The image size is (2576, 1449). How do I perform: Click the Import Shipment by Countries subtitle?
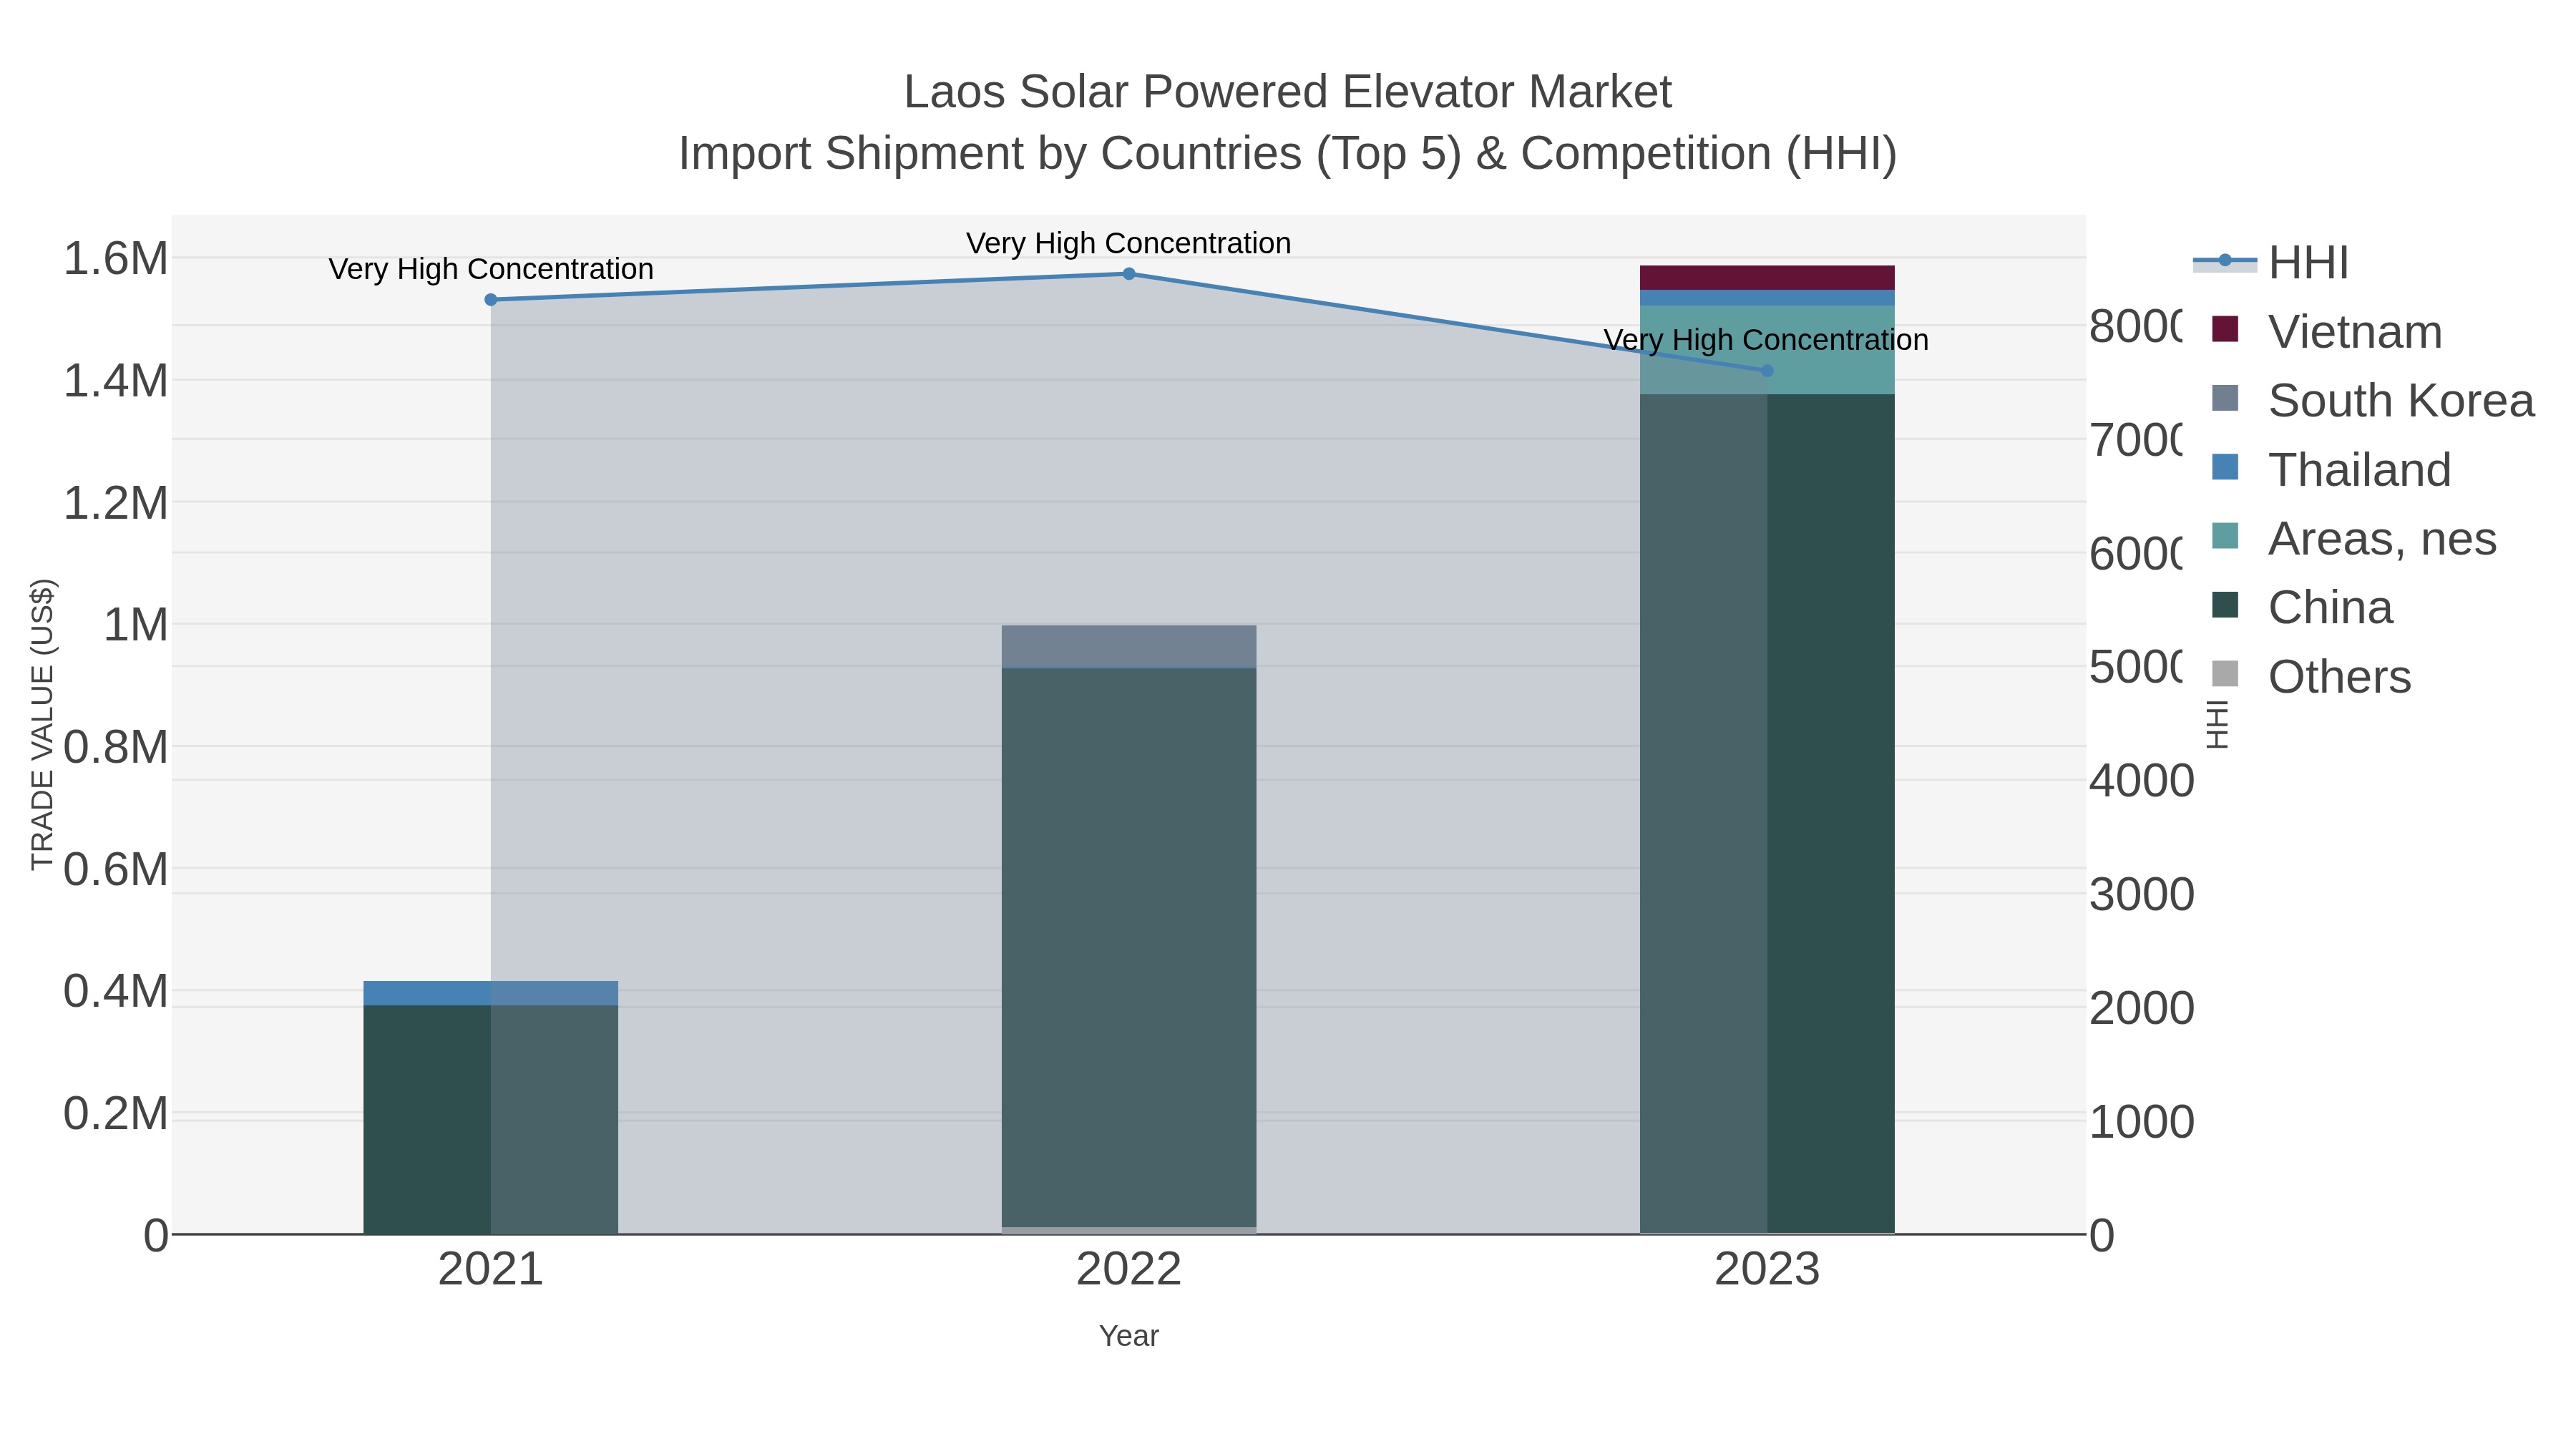coord(1288,154)
